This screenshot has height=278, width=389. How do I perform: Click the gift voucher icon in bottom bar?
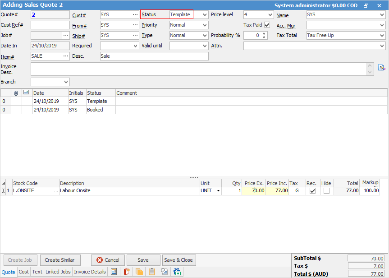click(177, 272)
